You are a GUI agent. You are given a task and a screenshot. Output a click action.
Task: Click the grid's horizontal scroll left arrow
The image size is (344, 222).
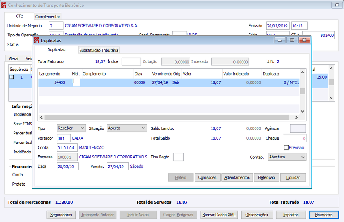pyautogui.click(x=41, y=117)
